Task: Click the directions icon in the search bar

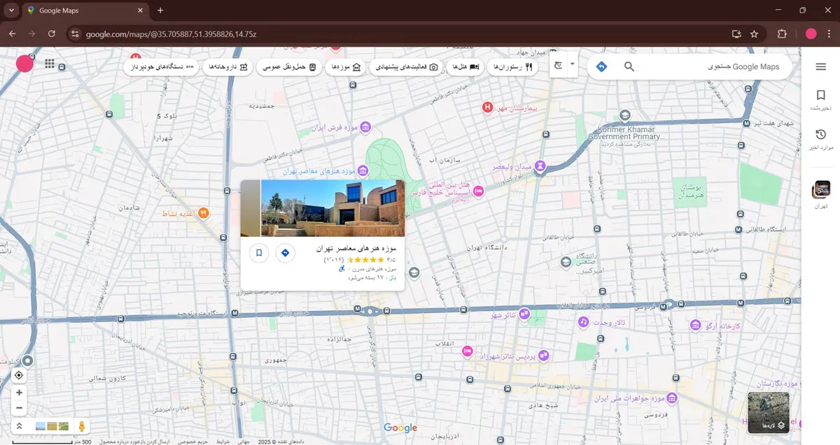Action: click(x=601, y=66)
